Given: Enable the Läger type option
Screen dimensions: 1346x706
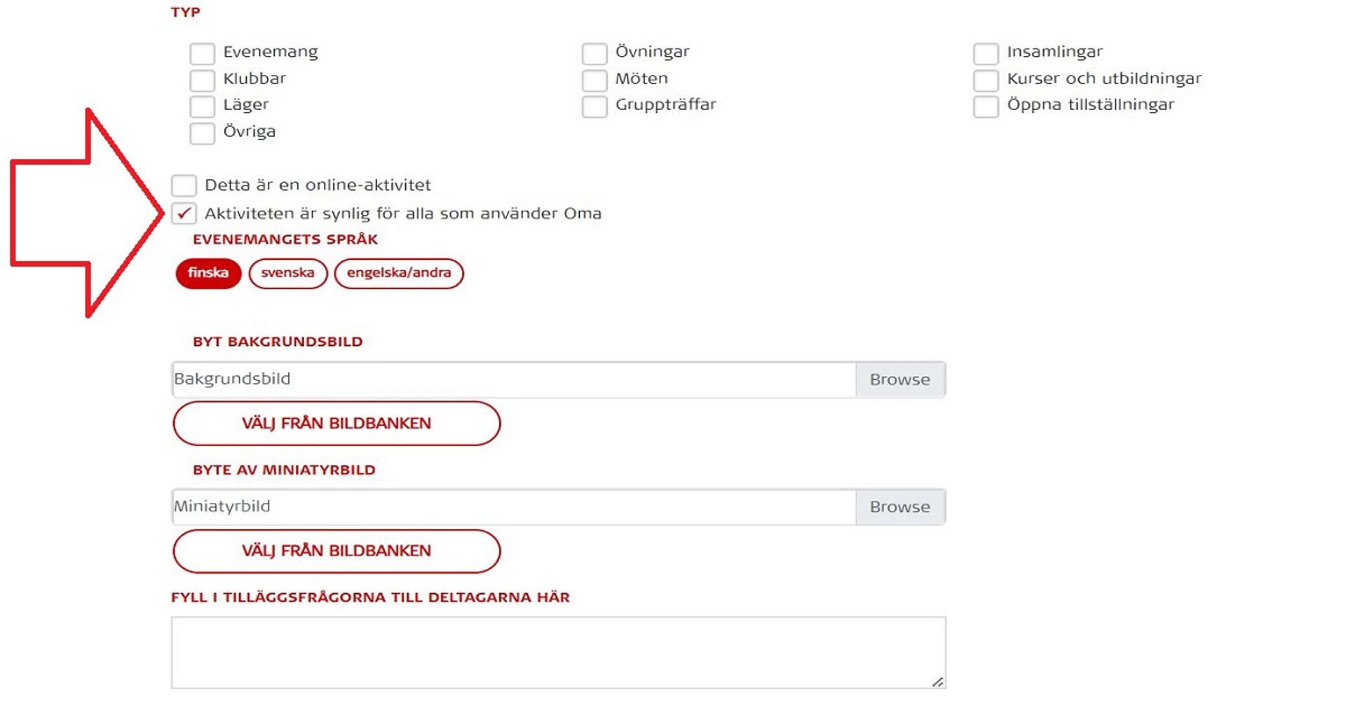Looking at the screenshot, I should pos(202,106).
